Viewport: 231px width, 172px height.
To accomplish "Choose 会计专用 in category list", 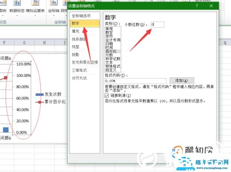I will [113, 40].
